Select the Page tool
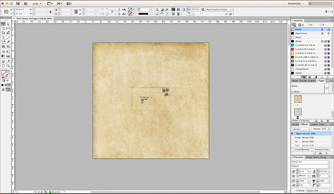 (x=3, y=28)
